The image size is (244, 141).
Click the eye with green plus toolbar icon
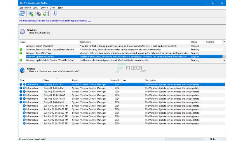[30, 14]
